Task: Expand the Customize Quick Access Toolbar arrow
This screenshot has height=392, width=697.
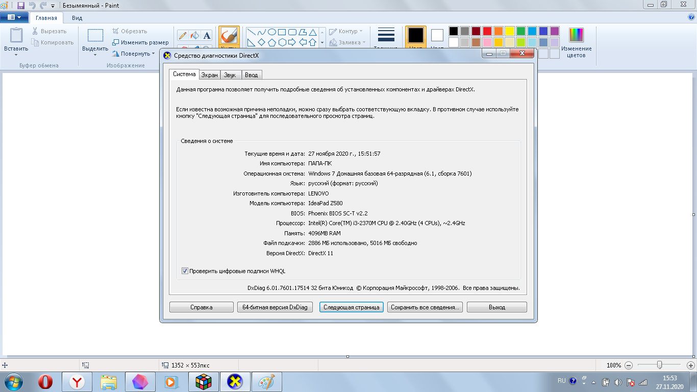Action: click(53, 6)
